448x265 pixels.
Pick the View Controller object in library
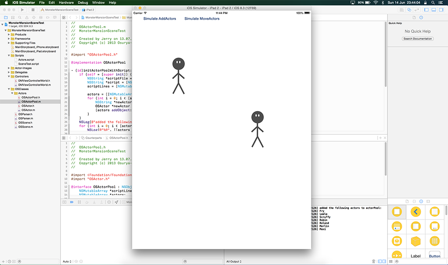[x=397, y=212]
